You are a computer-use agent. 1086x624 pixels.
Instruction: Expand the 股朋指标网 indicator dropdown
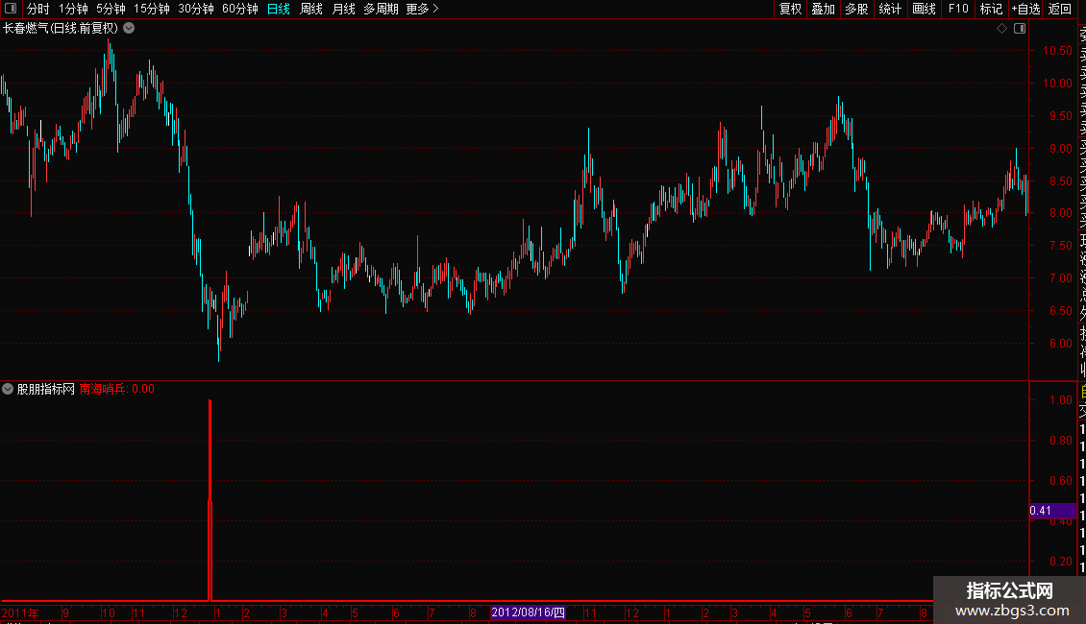[8, 389]
